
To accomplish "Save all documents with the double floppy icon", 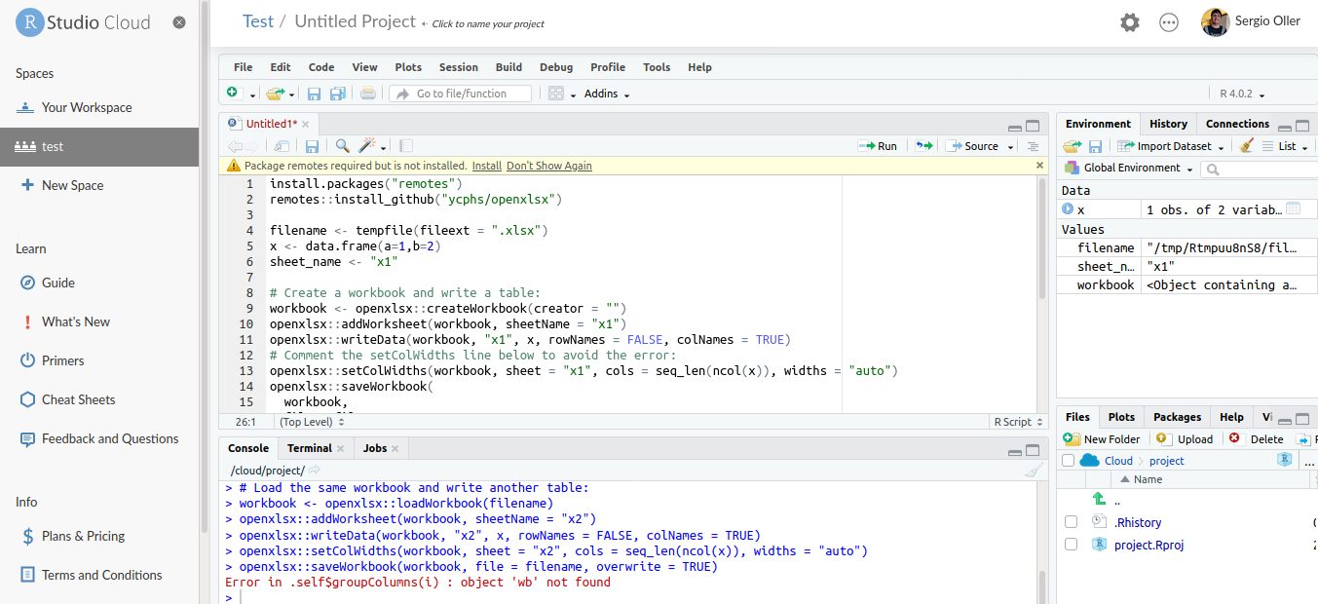I will tap(337, 93).
